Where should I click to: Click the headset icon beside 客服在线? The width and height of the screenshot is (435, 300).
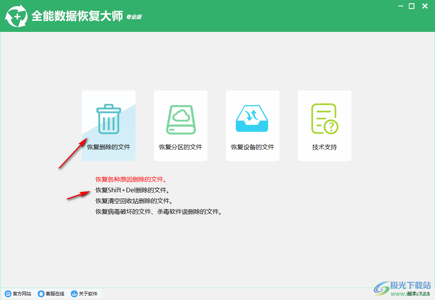41,294
